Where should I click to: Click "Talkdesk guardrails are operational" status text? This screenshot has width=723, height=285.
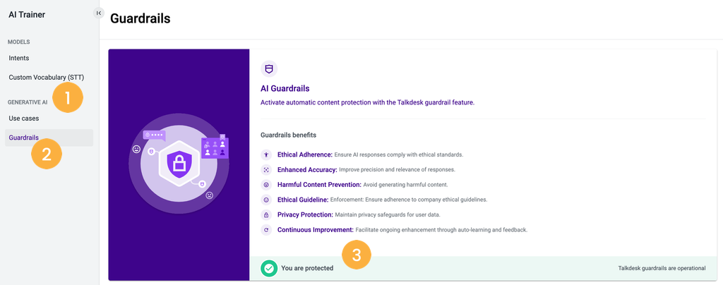tap(662, 268)
